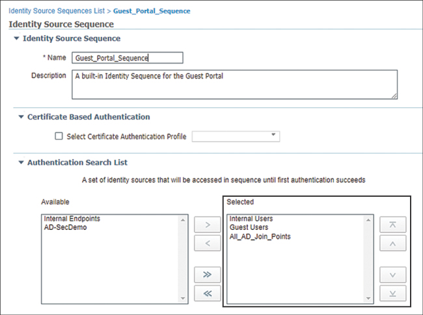Click the move all left double arrow
This screenshot has height=315, width=423.
[x=208, y=293]
